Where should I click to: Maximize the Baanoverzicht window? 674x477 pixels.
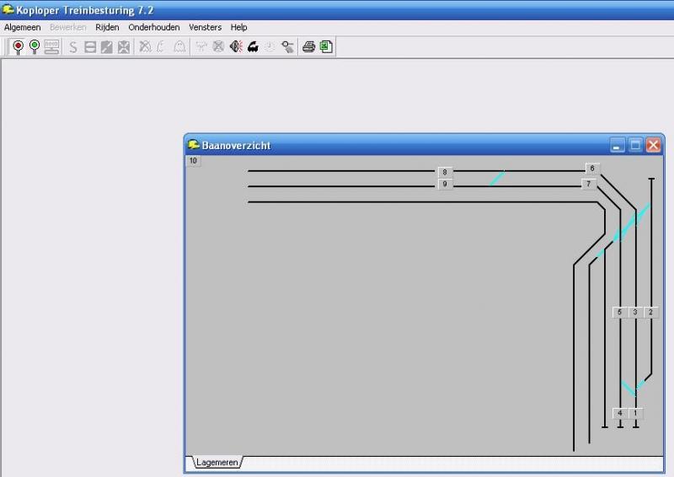[x=635, y=146]
